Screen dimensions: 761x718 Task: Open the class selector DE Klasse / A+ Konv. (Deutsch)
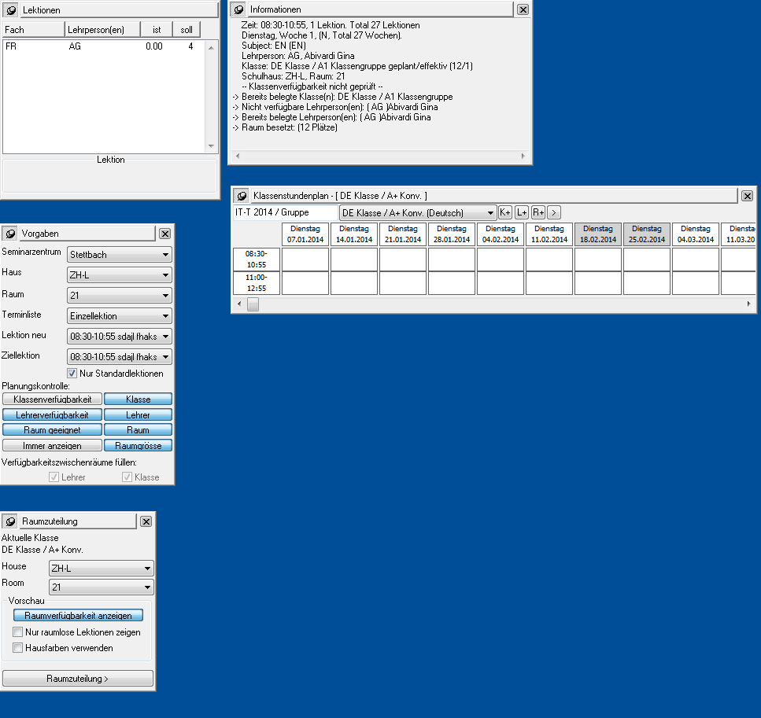[x=417, y=212]
